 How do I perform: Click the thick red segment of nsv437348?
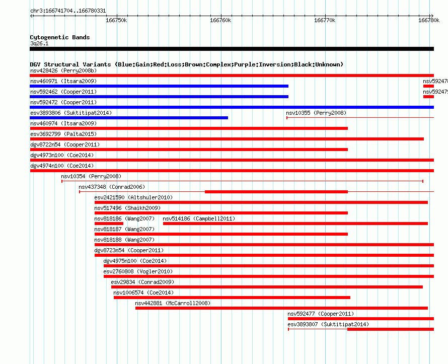pyautogui.click(x=276, y=192)
